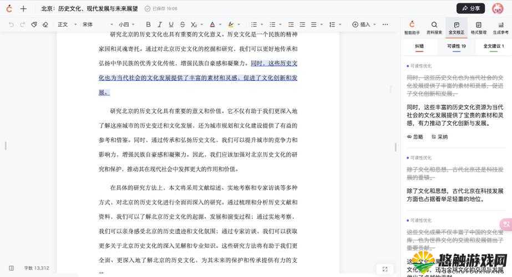Click the increase indent icon
Image resolution: width=512 pixels, height=277 pixels.
[x=302, y=24]
